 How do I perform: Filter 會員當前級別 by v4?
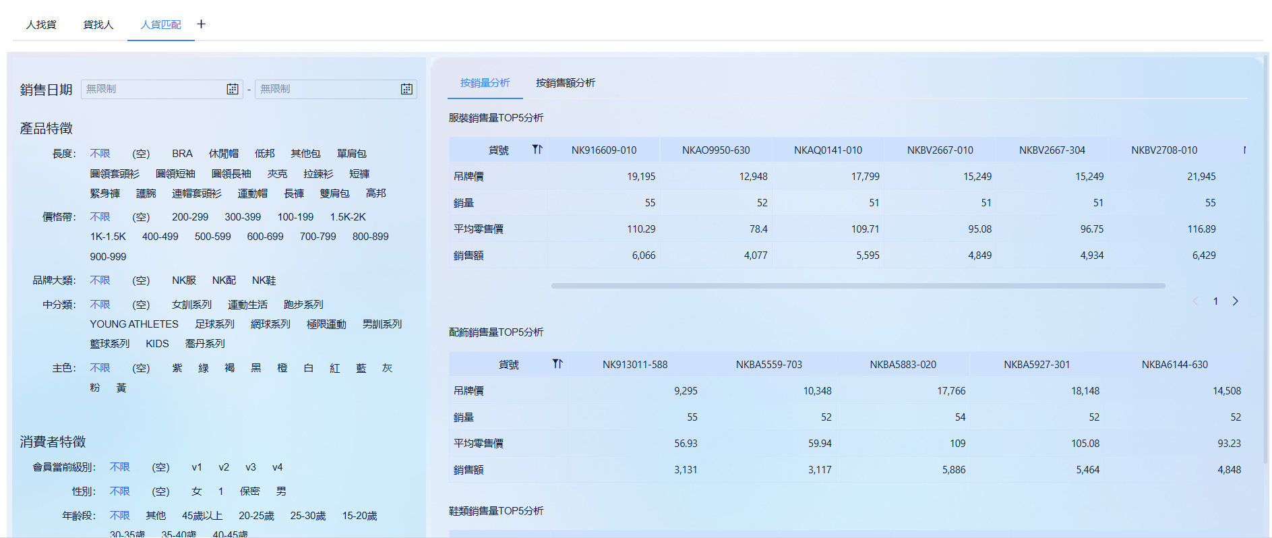pos(278,467)
